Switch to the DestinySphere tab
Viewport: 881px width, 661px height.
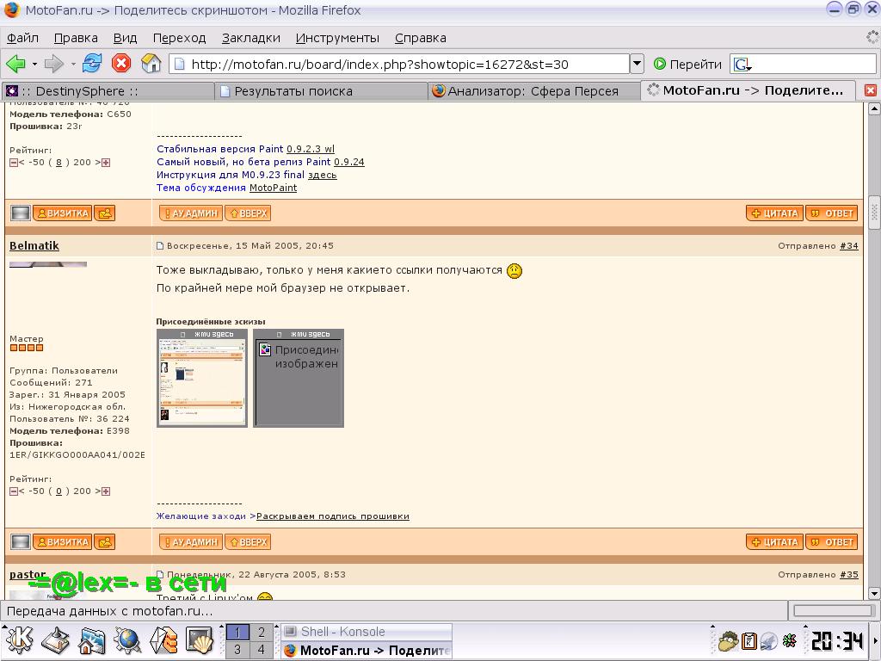(108, 91)
